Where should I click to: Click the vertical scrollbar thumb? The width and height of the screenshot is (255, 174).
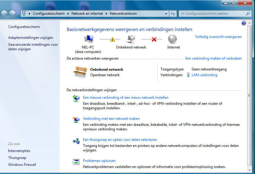(249, 95)
